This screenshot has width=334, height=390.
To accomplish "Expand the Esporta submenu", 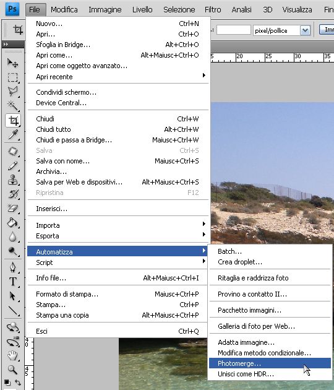I will pos(118,236).
